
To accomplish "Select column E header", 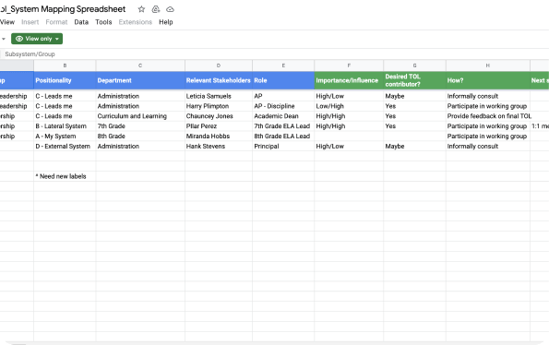I will tap(283, 65).
